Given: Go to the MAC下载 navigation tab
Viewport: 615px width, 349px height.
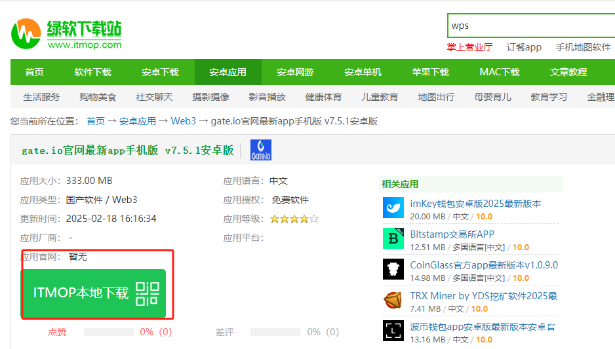Looking at the screenshot, I should [x=500, y=72].
